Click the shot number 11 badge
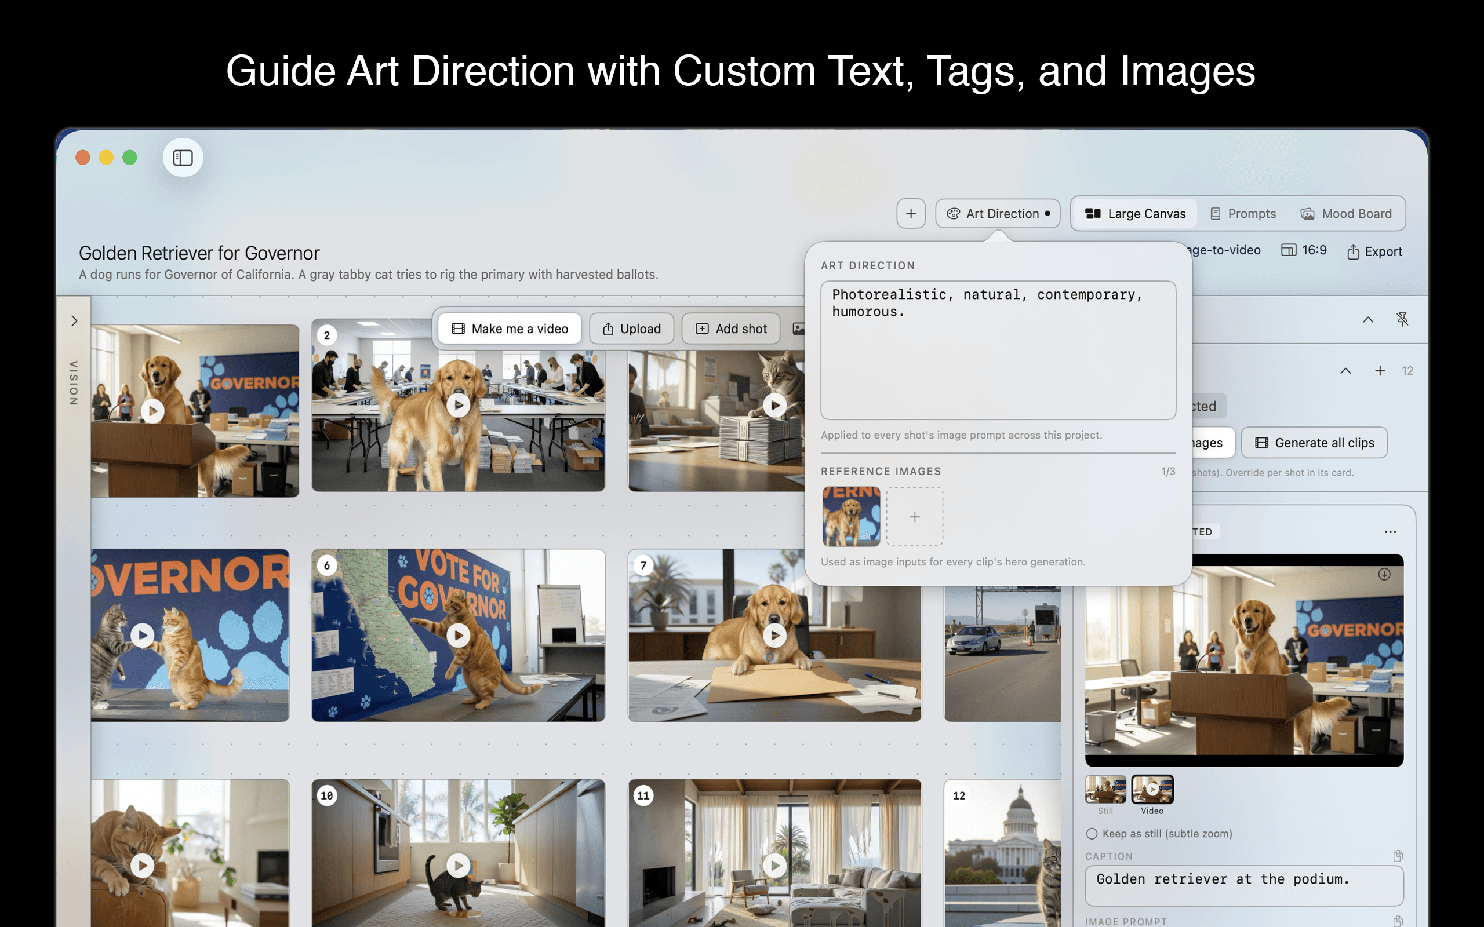The image size is (1484, 927). tap(643, 796)
